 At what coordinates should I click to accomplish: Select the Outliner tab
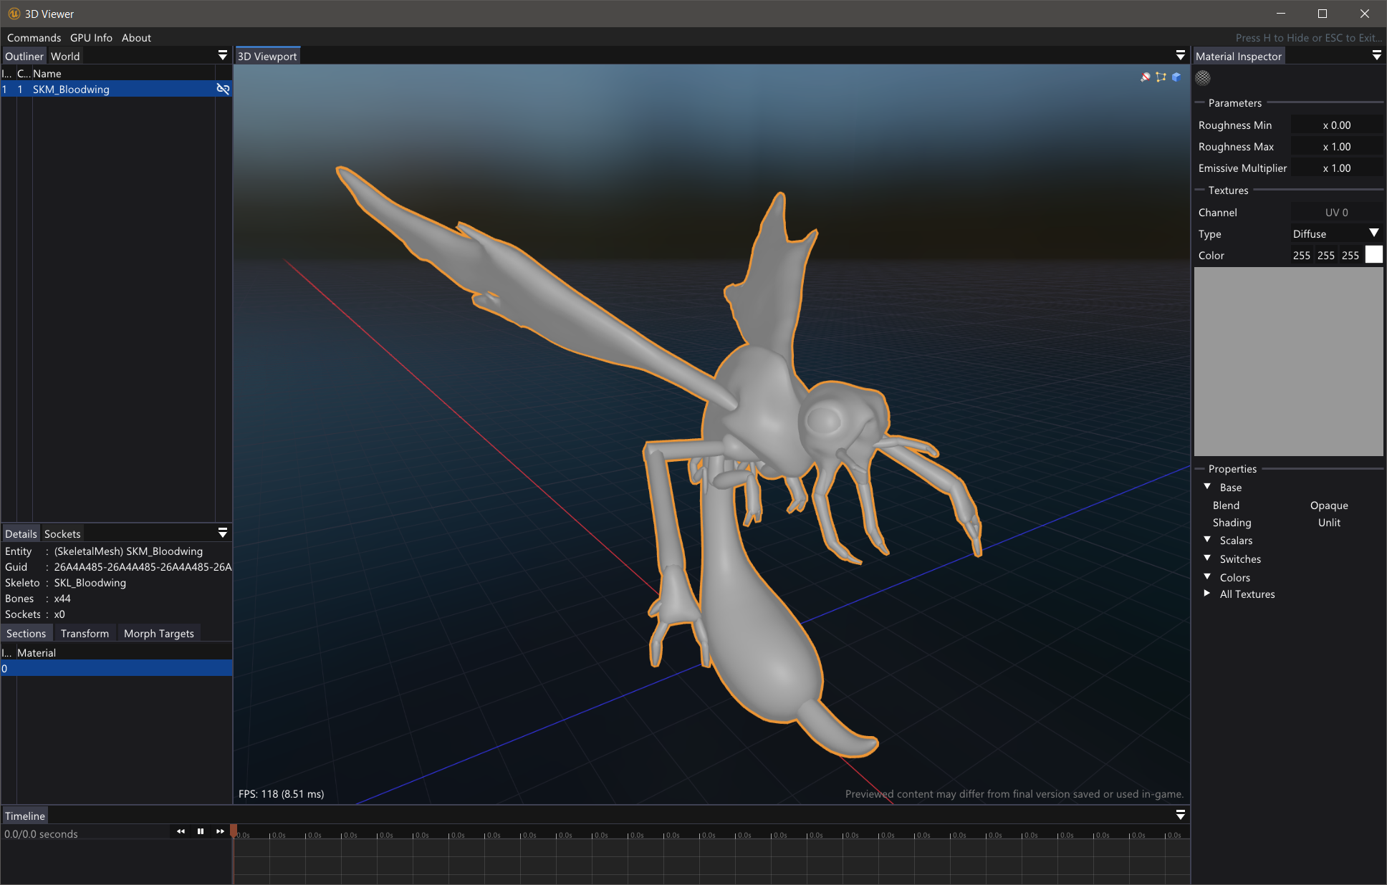click(24, 56)
